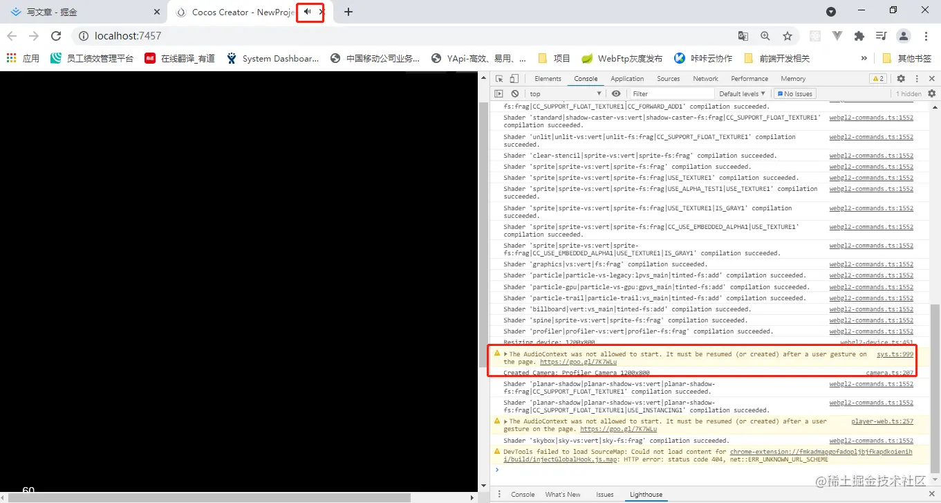Click the warnings count badge

point(877,79)
